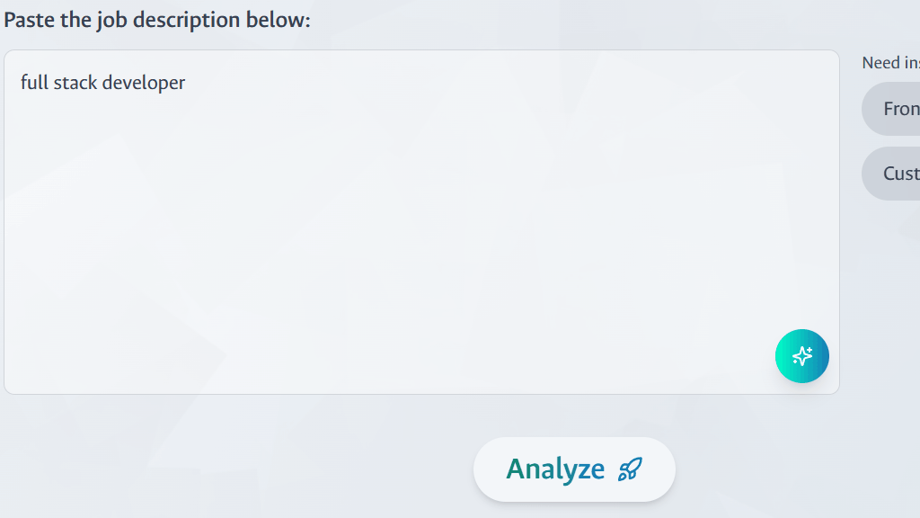The image size is (920, 518).
Task: Click the AI sparkle icon in the text area
Action: pos(801,356)
